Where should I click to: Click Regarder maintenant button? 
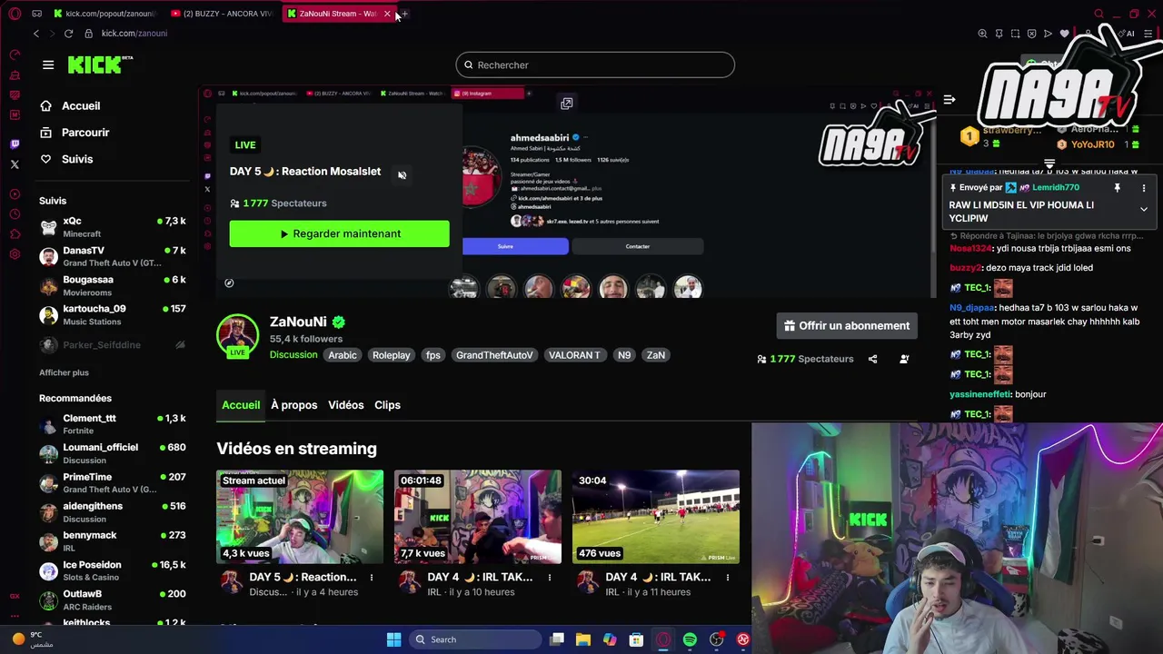point(339,233)
